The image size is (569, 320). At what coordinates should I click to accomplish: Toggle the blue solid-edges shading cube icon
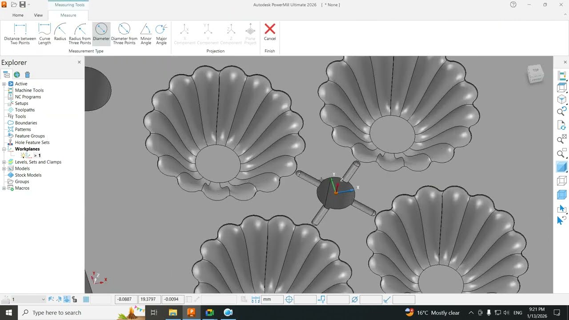562,195
